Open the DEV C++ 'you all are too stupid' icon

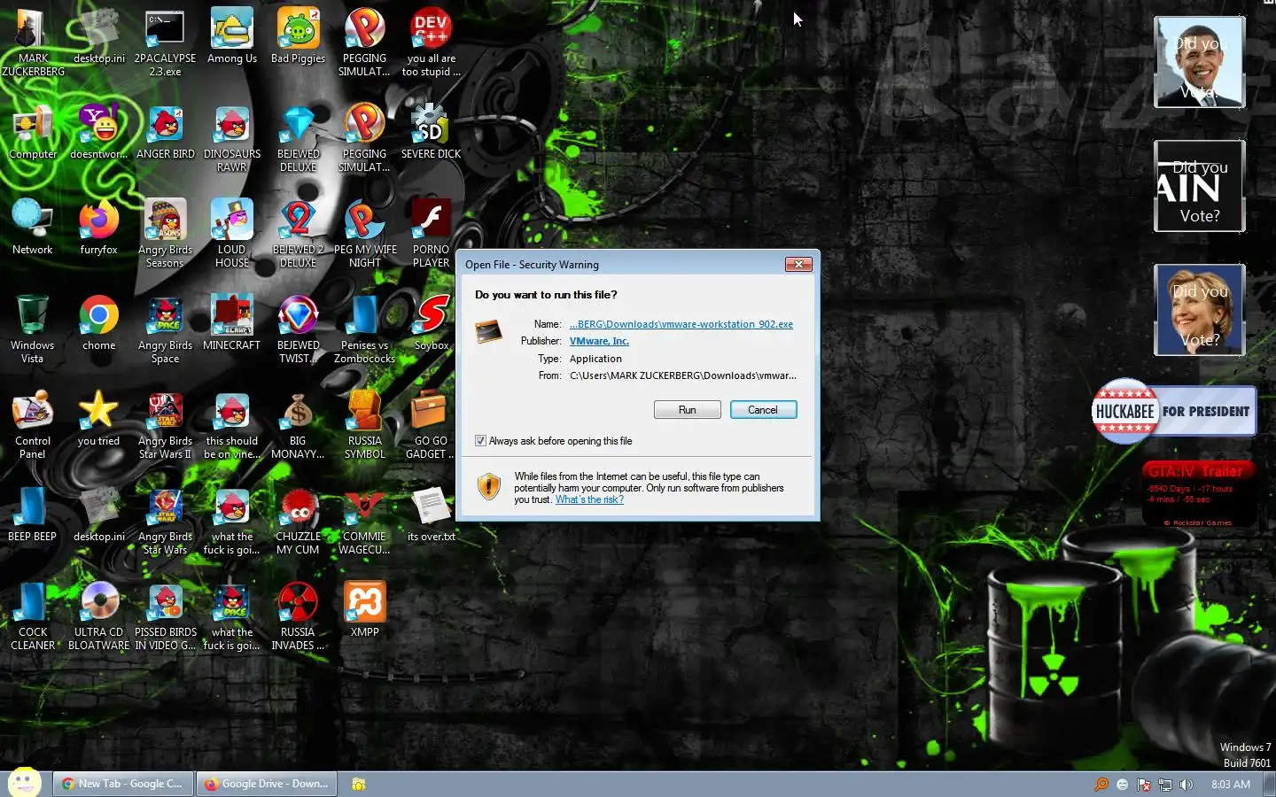coord(431,41)
